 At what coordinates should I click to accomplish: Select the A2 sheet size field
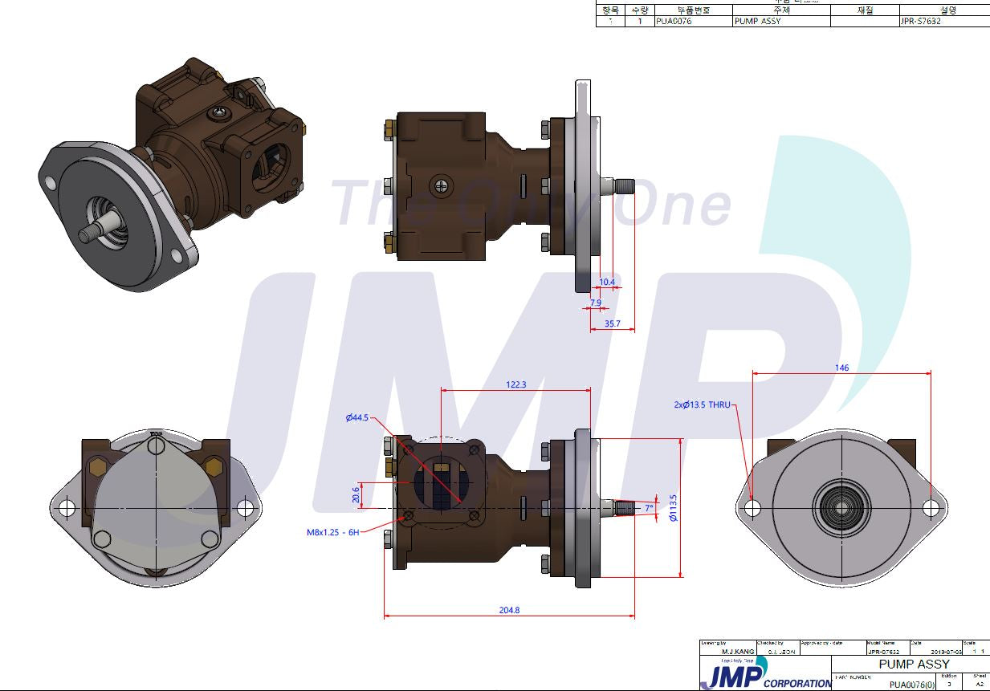979,685
